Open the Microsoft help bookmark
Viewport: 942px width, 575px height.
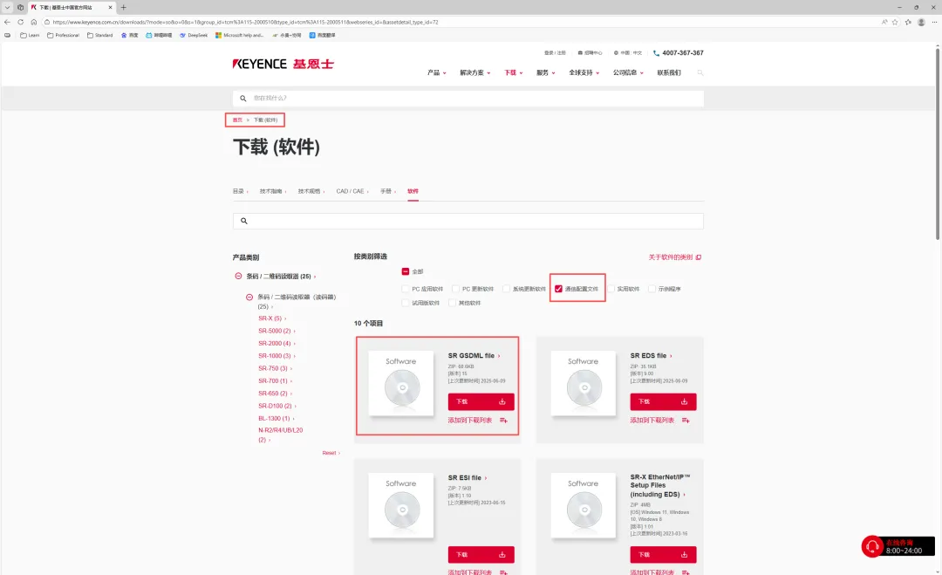(x=239, y=35)
